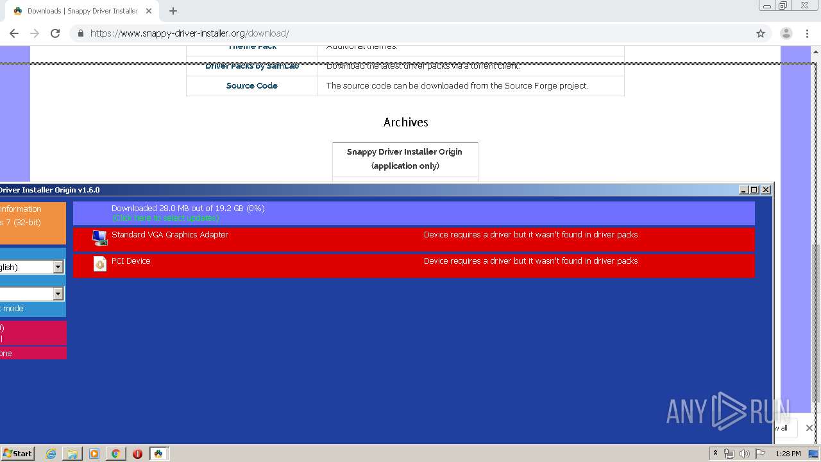Viewport: 821px width, 462px height.
Task: Click the volume speaker tray icon
Action: coord(745,454)
